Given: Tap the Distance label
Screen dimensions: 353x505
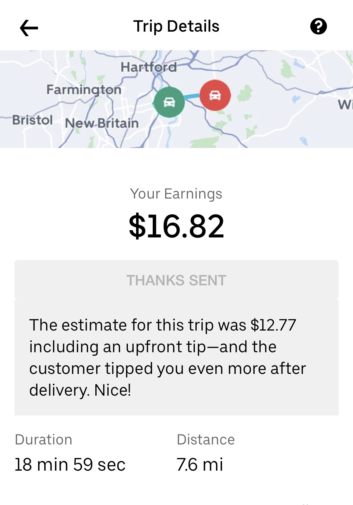Looking at the screenshot, I should coord(206,440).
